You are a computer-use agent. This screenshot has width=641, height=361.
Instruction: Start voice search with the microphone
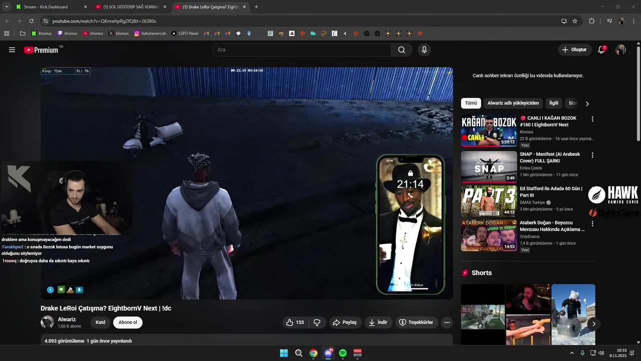coord(424,50)
